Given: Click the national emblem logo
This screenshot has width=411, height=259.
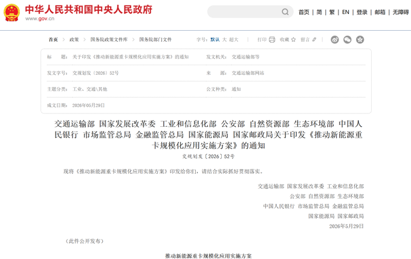Looking at the screenshot, I should (x=12, y=12).
